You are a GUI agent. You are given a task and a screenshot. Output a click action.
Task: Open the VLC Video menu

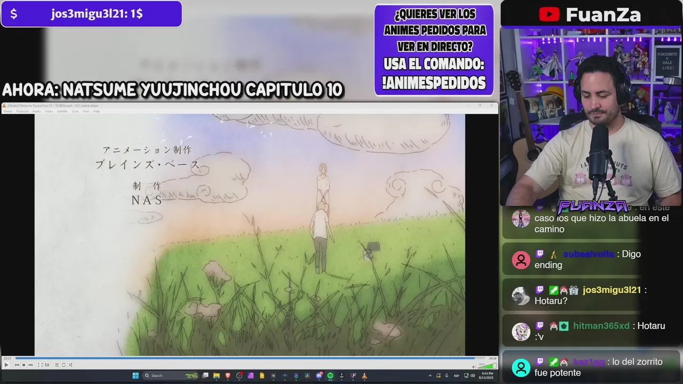click(x=49, y=111)
